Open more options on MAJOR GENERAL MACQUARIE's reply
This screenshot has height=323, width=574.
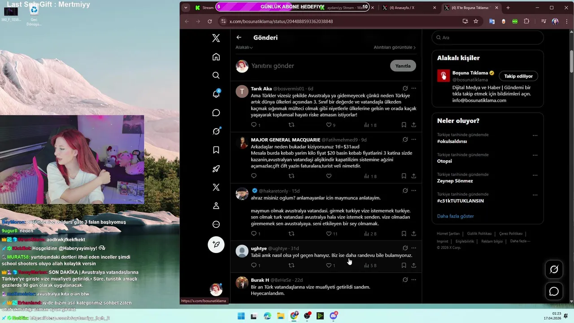click(x=413, y=140)
